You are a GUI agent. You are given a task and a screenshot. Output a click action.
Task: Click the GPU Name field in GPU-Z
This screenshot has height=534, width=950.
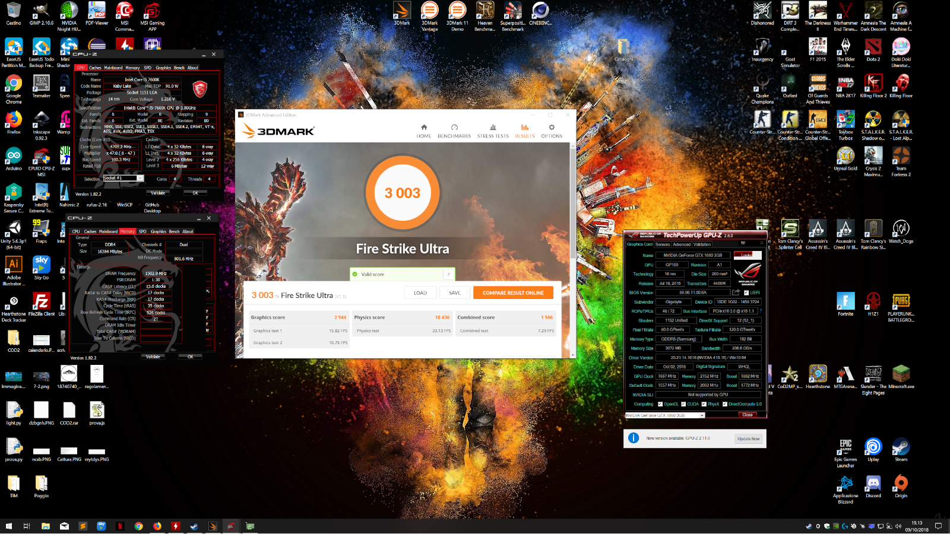click(x=693, y=255)
